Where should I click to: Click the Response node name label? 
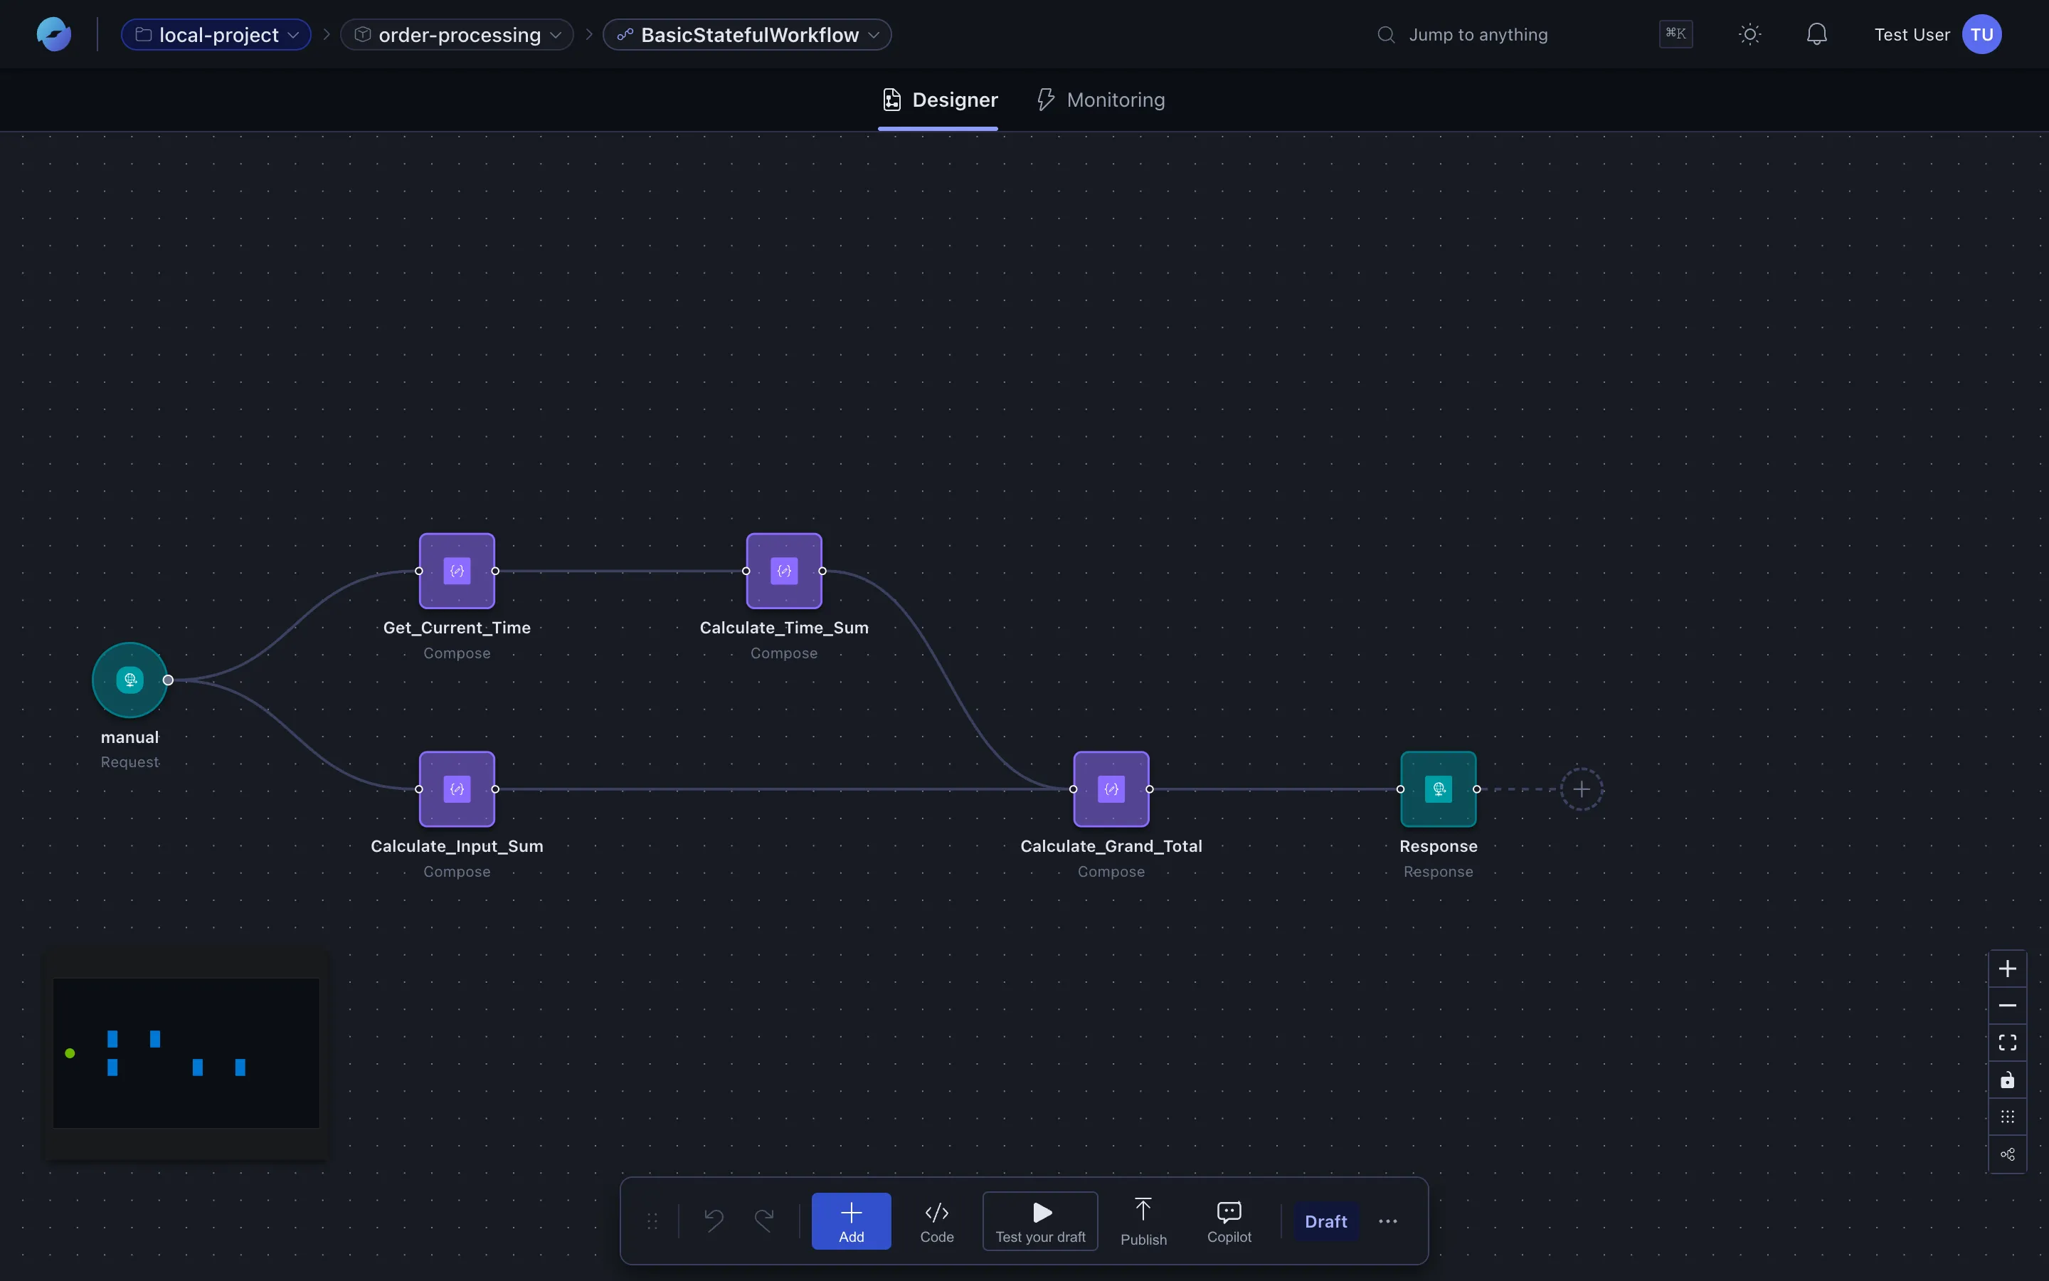click(x=1439, y=846)
